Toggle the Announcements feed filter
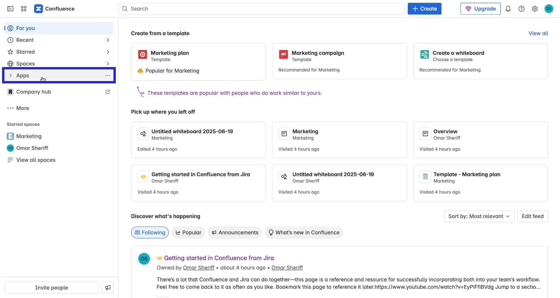Image resolution: width=560 pixels, height=298 pixels. [x=235, y=232]
